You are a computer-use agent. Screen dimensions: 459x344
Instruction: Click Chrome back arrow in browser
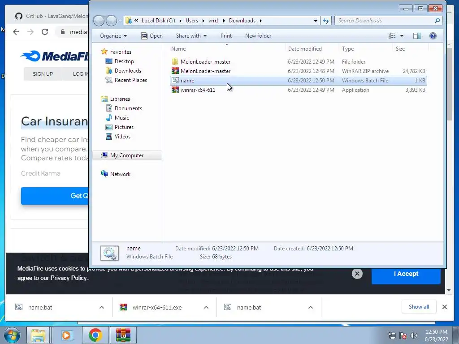click(16, 32)
